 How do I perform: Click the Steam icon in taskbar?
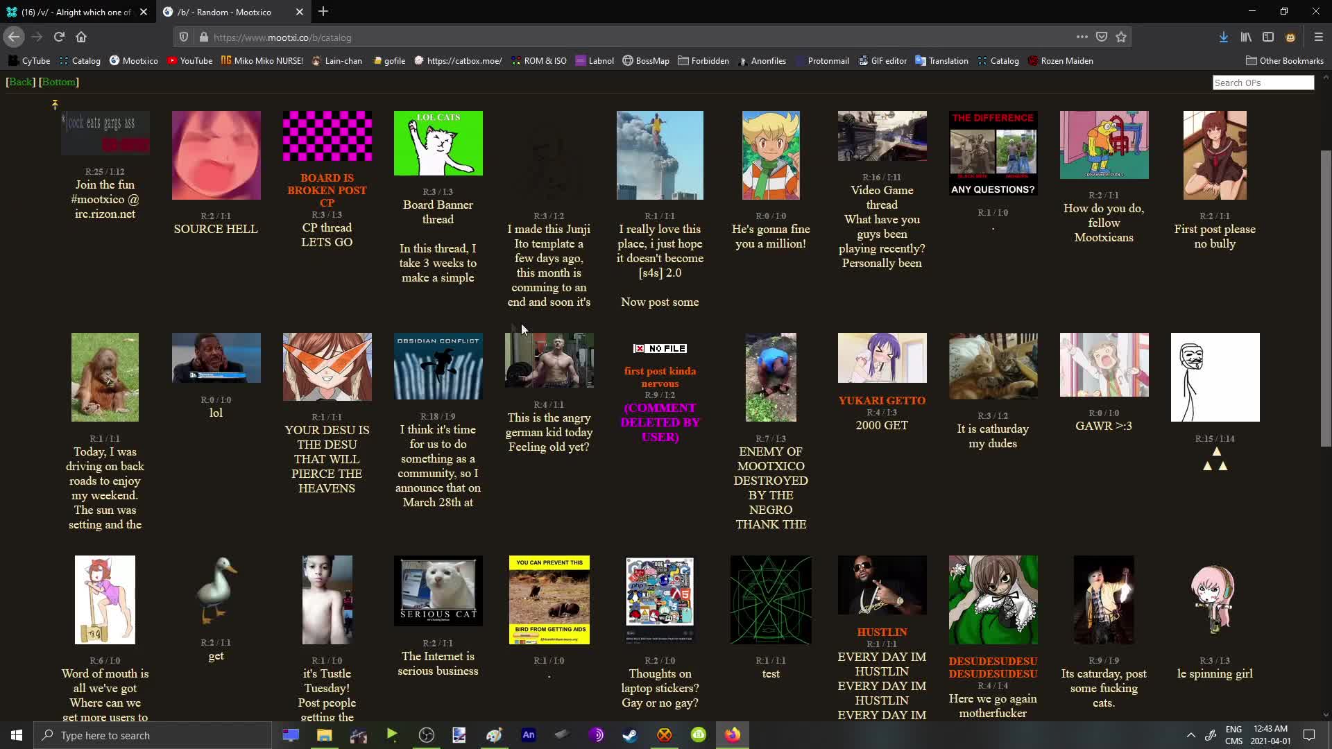tap(631, 734)
